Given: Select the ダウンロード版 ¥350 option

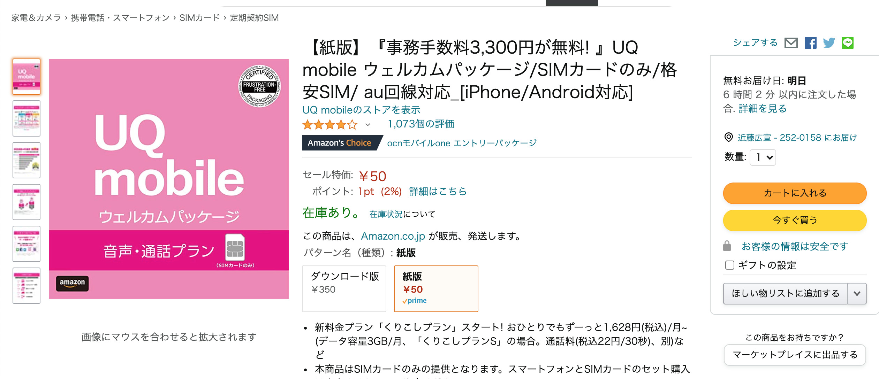Looking at the screenshot, I should [344, 288].
